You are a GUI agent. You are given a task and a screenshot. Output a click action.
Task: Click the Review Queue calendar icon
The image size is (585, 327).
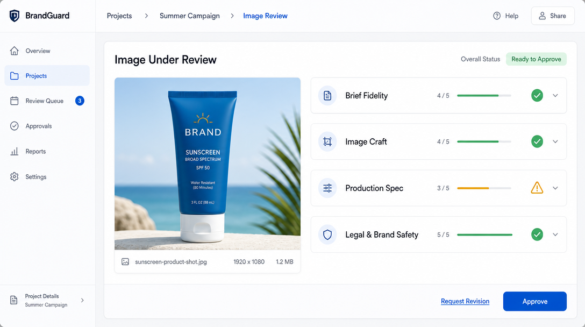pos(14,101)
